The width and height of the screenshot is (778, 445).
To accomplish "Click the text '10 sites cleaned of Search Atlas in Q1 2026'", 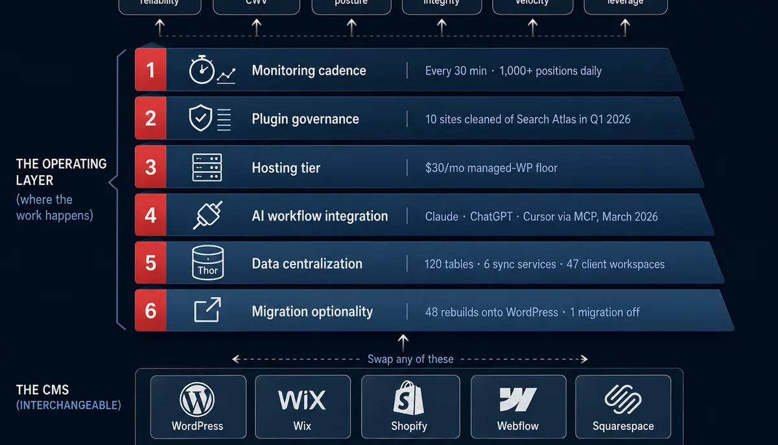I will click(528, 119).
